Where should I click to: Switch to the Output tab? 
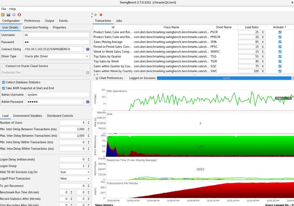coord(50,21)
